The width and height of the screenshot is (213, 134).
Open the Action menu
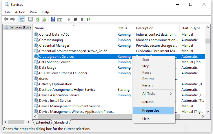(20, 12)
